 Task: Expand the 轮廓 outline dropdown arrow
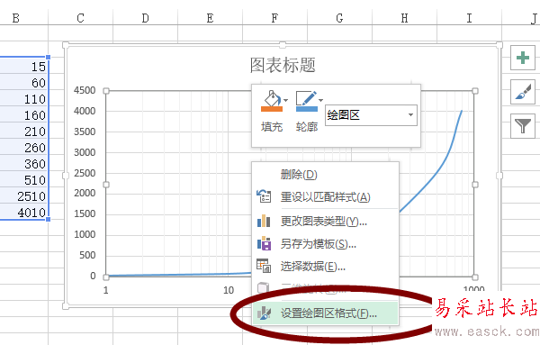[321, 100]
